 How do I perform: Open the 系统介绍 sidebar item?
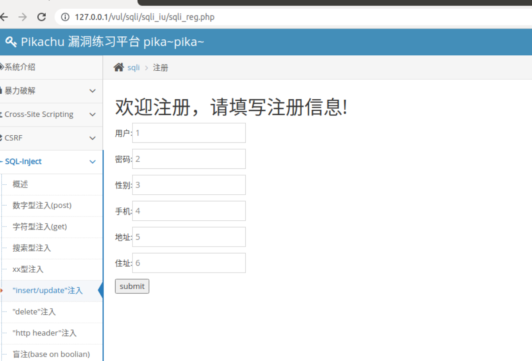[51, 67]
